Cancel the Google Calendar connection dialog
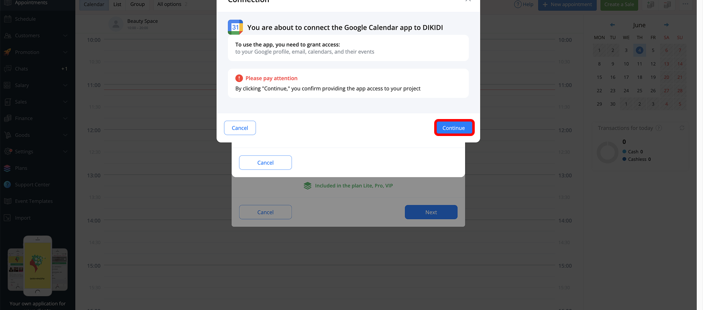703x310 pixels. 240,128
